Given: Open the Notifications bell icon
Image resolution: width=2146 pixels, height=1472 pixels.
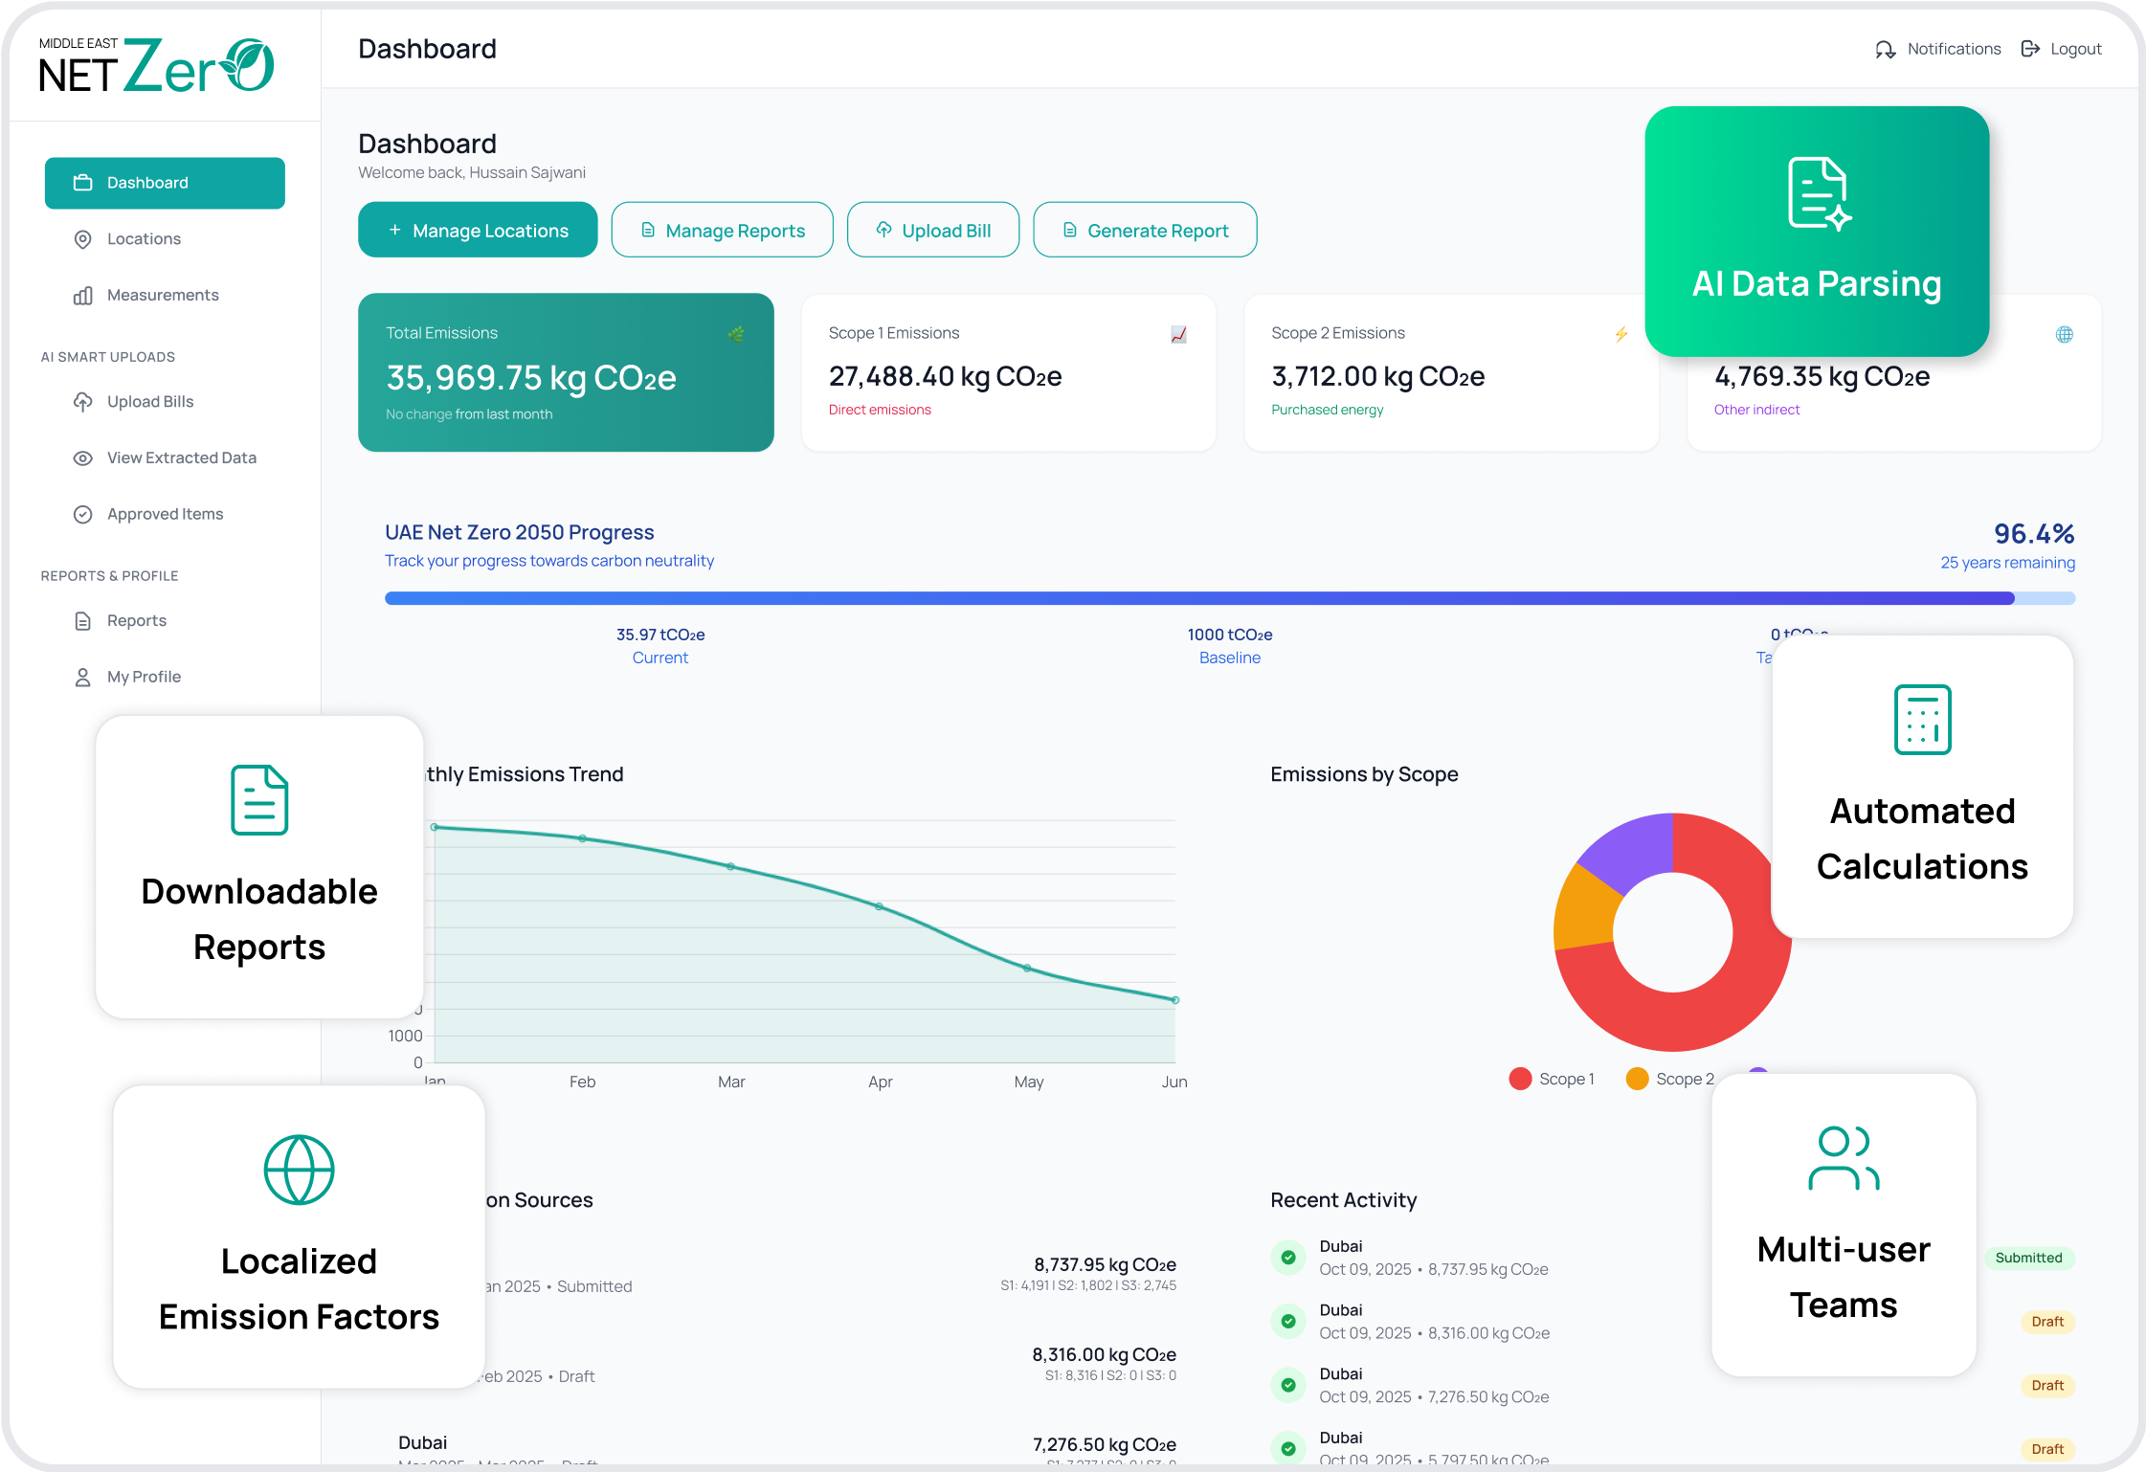Looking at the screenshot, I should (x=1885, y=49).
